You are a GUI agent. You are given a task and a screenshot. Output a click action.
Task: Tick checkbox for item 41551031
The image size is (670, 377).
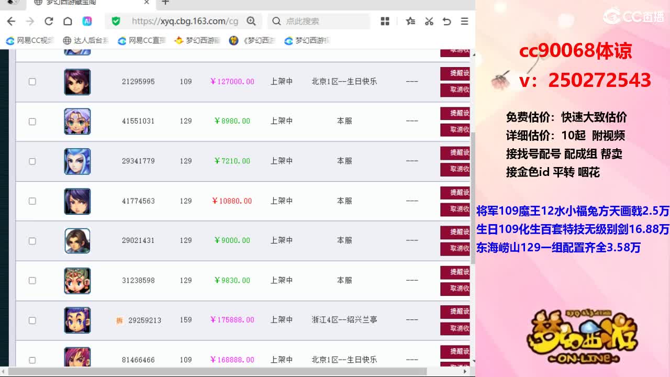coord(32,121)
